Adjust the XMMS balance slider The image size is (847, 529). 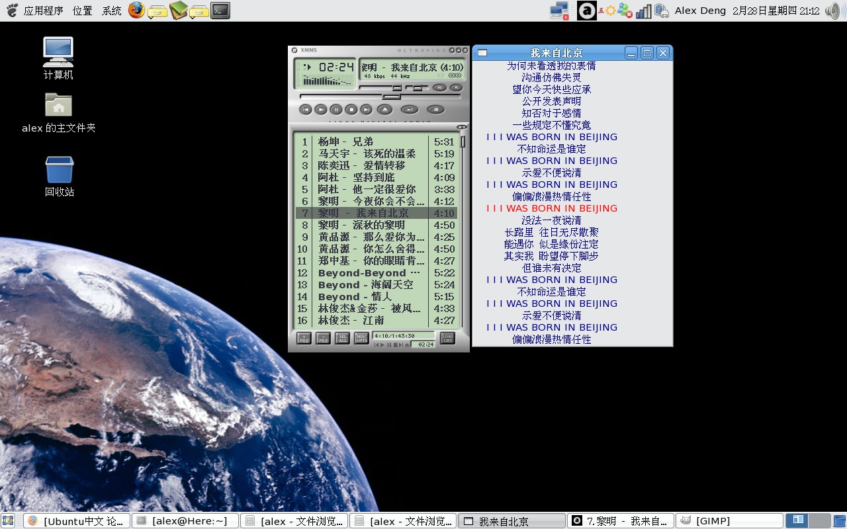tap(417, 88)
